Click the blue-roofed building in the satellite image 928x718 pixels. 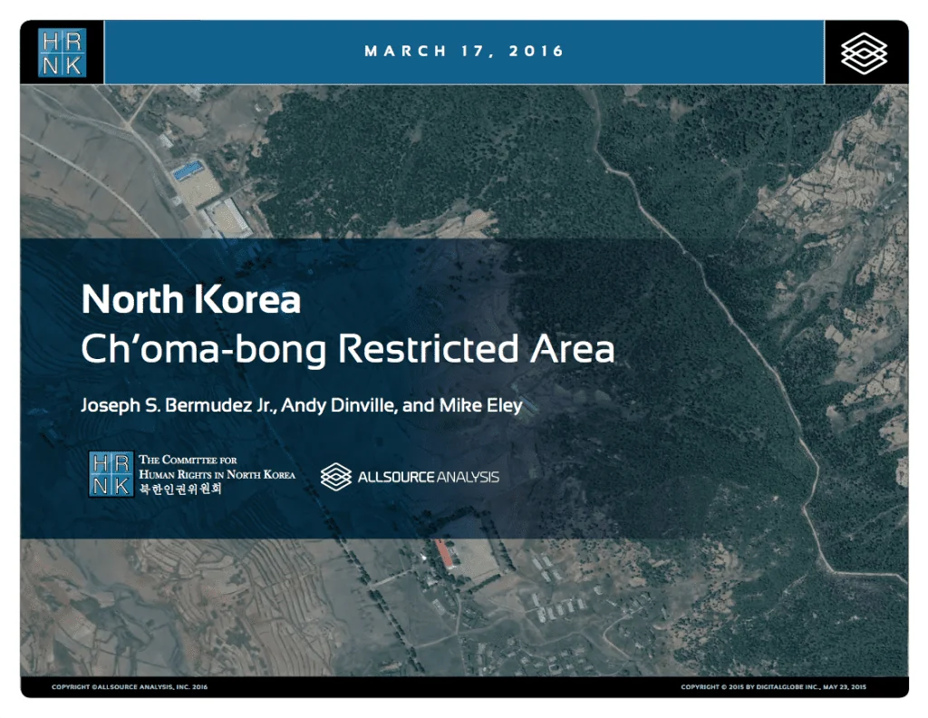pos(188,170)
